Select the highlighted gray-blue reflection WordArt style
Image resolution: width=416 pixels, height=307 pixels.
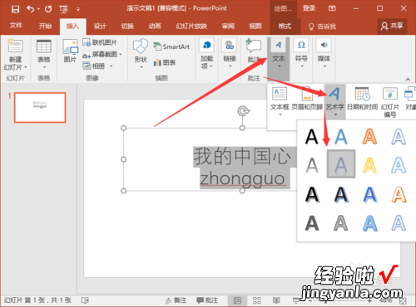click(x=341, y=164)
